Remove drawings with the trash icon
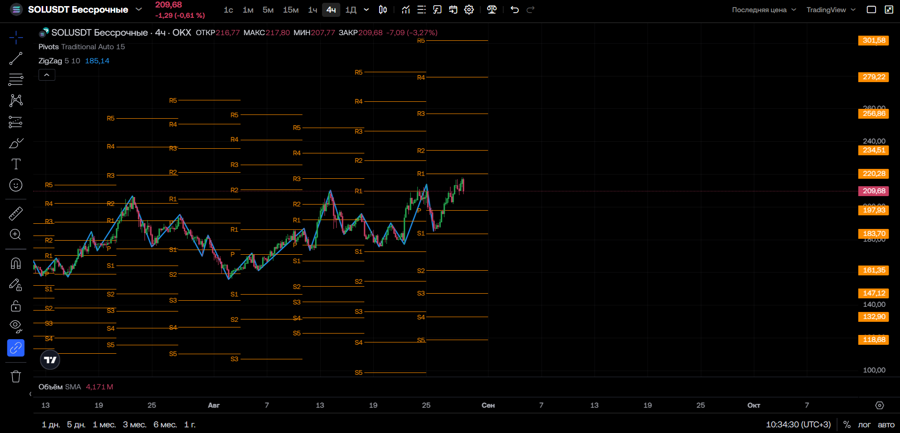 pos(15,376)
